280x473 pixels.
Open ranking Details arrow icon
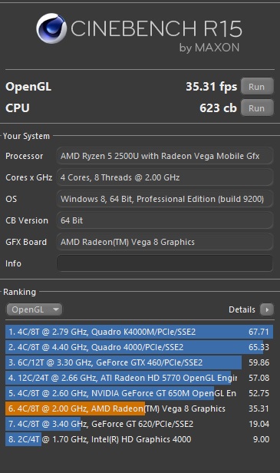[x=267, y=309]
